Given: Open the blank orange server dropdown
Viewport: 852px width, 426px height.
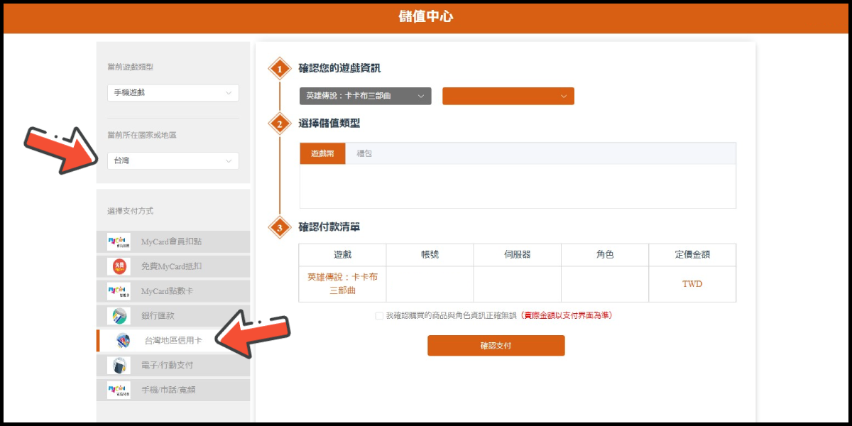Looking at the screenshot, I should point(508,96).
